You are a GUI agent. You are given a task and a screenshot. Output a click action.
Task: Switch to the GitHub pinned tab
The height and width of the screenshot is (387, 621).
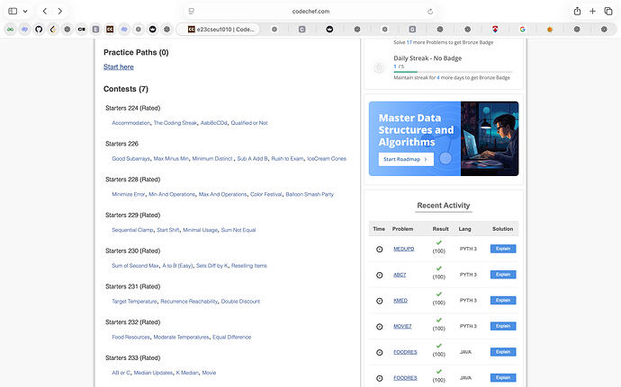coord(39,30)
